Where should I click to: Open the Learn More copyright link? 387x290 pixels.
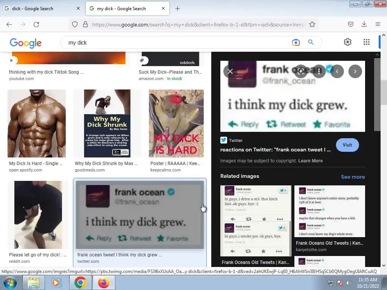311,161
